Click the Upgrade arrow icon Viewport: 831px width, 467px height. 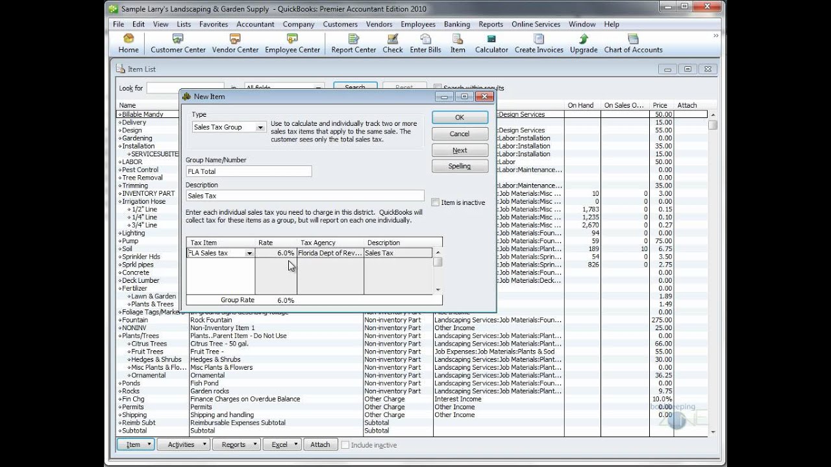(584, 43)
